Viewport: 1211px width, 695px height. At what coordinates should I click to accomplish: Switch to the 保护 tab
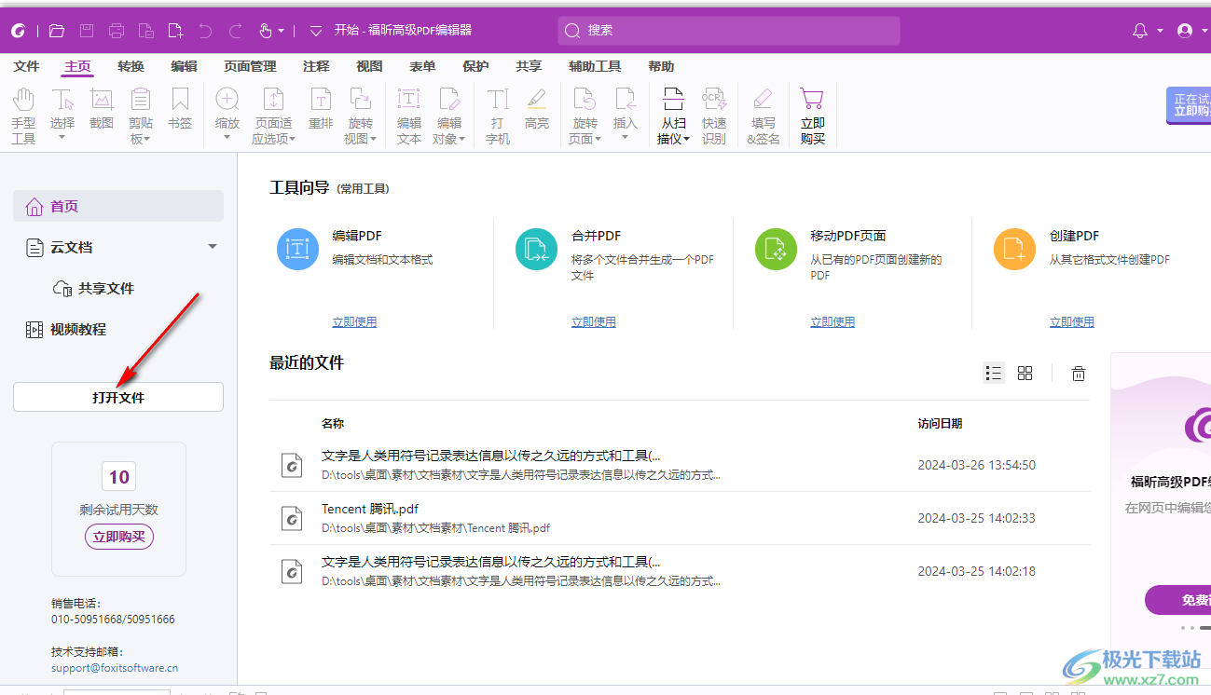click(476, 66)
